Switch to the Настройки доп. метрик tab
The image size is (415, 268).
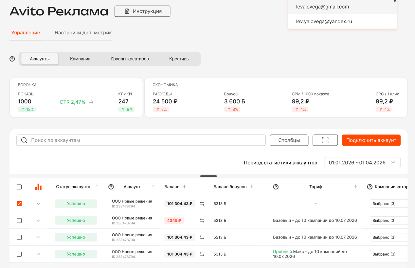(x=83, y=33)
